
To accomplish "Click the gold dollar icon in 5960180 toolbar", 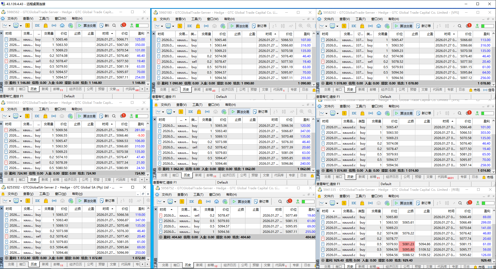I will (180, 26).
